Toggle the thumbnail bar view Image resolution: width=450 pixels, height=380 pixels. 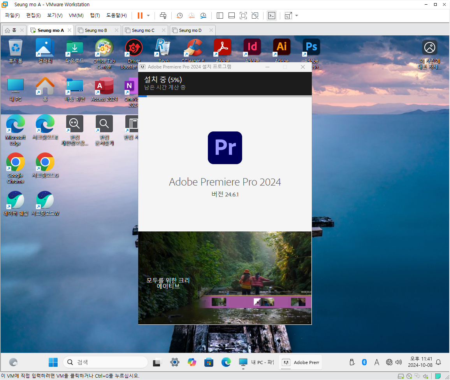(x=232, y=16)
